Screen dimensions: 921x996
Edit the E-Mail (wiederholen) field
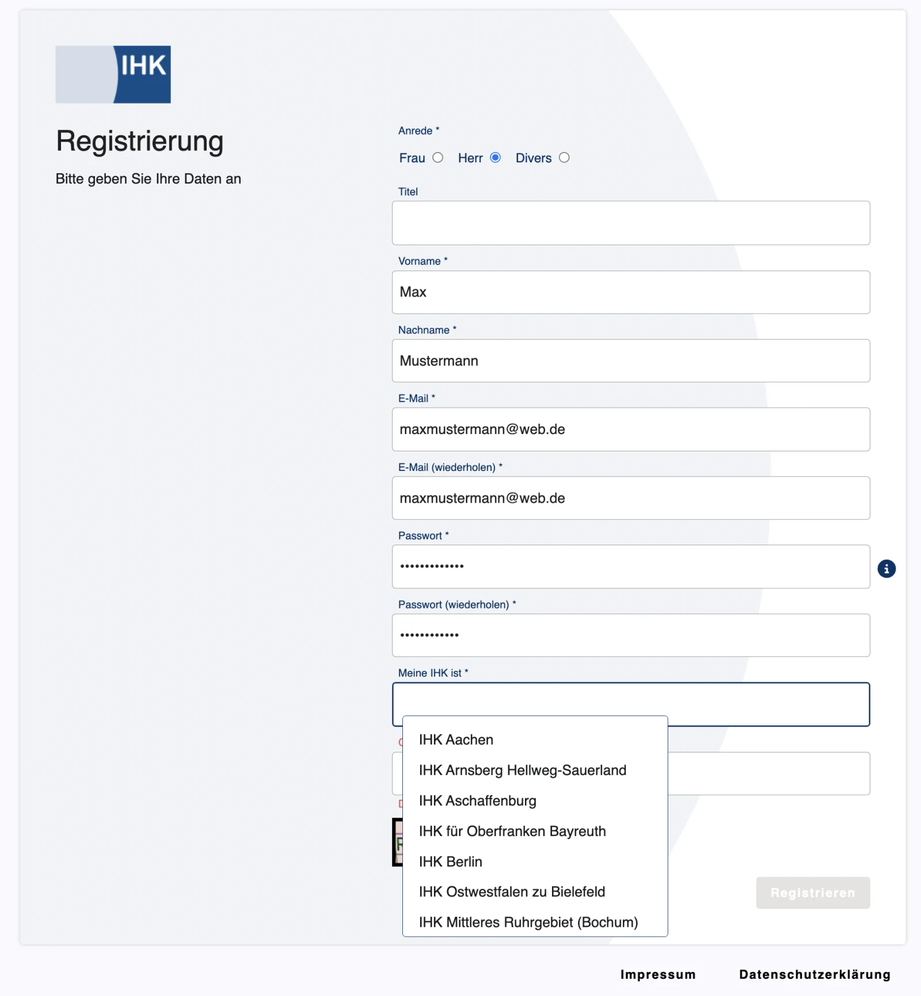631,498
